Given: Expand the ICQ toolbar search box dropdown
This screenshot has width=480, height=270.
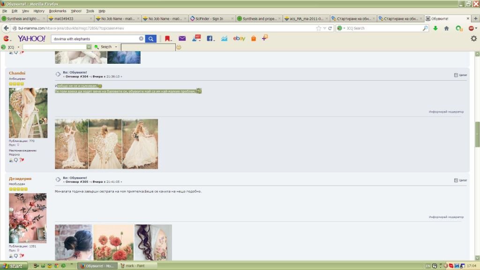Looking at the screenshot, I should pyautogui.click(x=89, y=47).
